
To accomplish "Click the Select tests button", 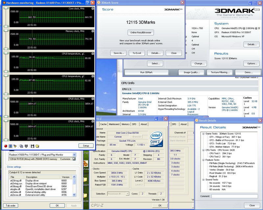I will pyautogui.click(x=156, y=63).
